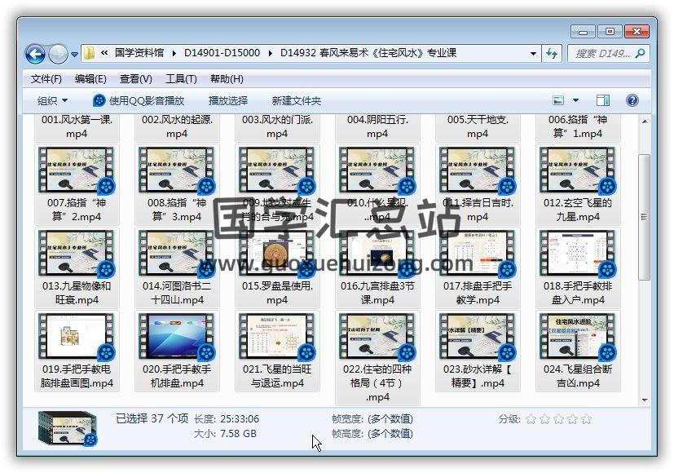This screenshot has width=674, height=473.
Task: Click the Forward navigation arrow
Action: (x=58, y=54)
